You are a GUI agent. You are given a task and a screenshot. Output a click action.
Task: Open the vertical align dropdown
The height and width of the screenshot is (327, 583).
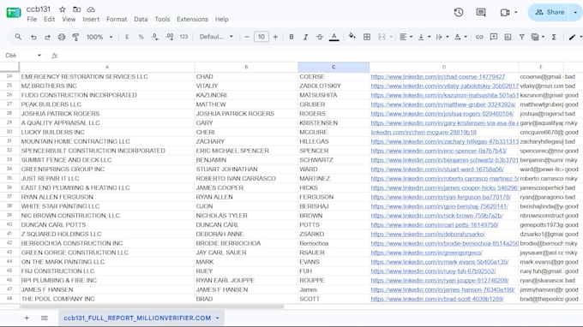424,37
